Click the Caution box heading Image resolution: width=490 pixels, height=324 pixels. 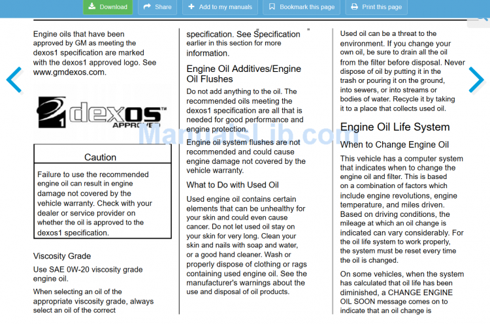pos(101,157)
